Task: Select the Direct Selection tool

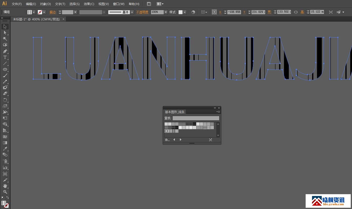Action: click(5, 33)
